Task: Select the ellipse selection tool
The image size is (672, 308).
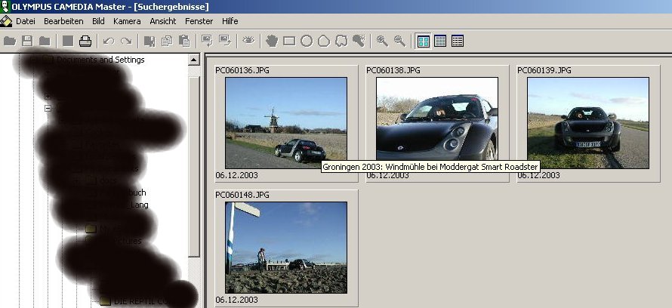Action: click(x=306, y=41)
